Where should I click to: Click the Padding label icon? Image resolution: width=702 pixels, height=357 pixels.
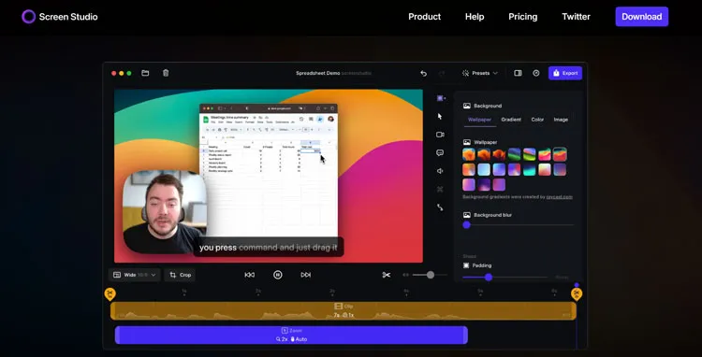466,265
